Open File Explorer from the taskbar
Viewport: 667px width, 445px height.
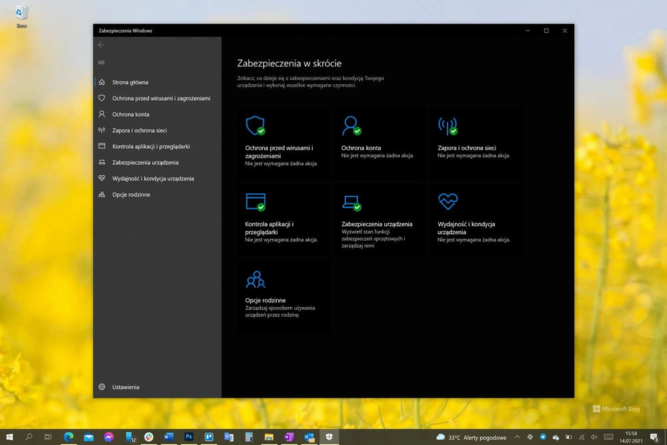(x=269, y=437)
